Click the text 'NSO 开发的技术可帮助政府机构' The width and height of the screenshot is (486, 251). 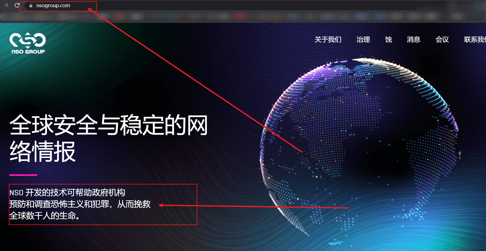coord(67,192)
